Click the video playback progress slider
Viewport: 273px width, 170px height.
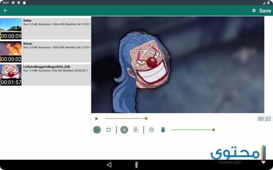pyautogui.click(x=126, y=119)
